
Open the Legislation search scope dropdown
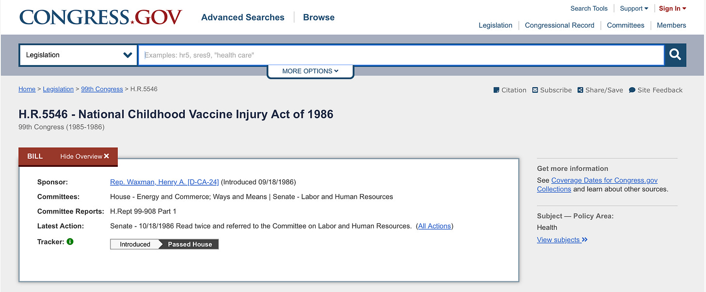tap(79, 55)
